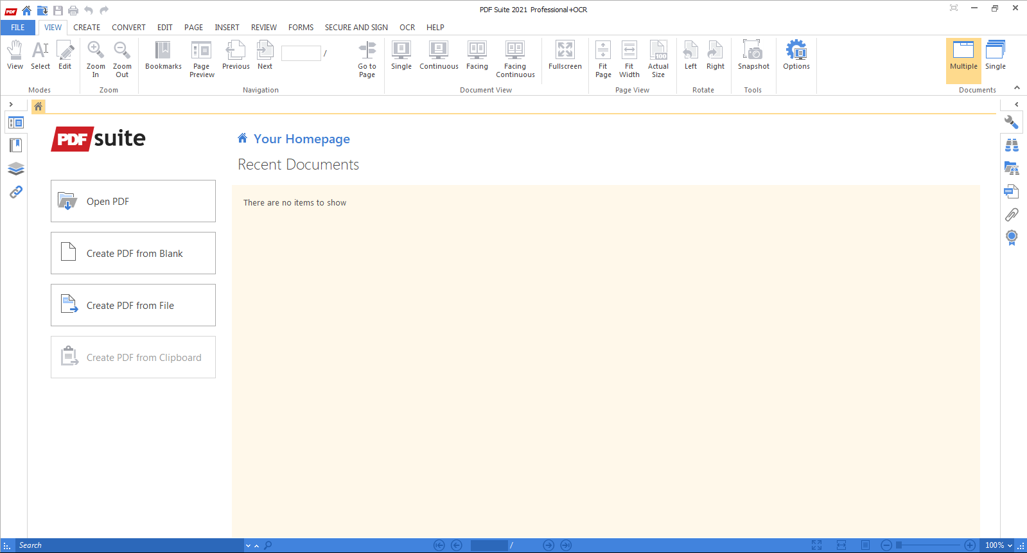The image size is (1027, 553).
Task: Open the comments panel in right sidebar
Action: tap(1012, 191)
